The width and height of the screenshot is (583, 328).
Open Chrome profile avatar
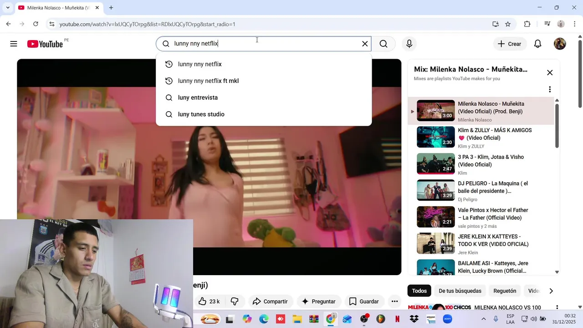pos(561,24)
